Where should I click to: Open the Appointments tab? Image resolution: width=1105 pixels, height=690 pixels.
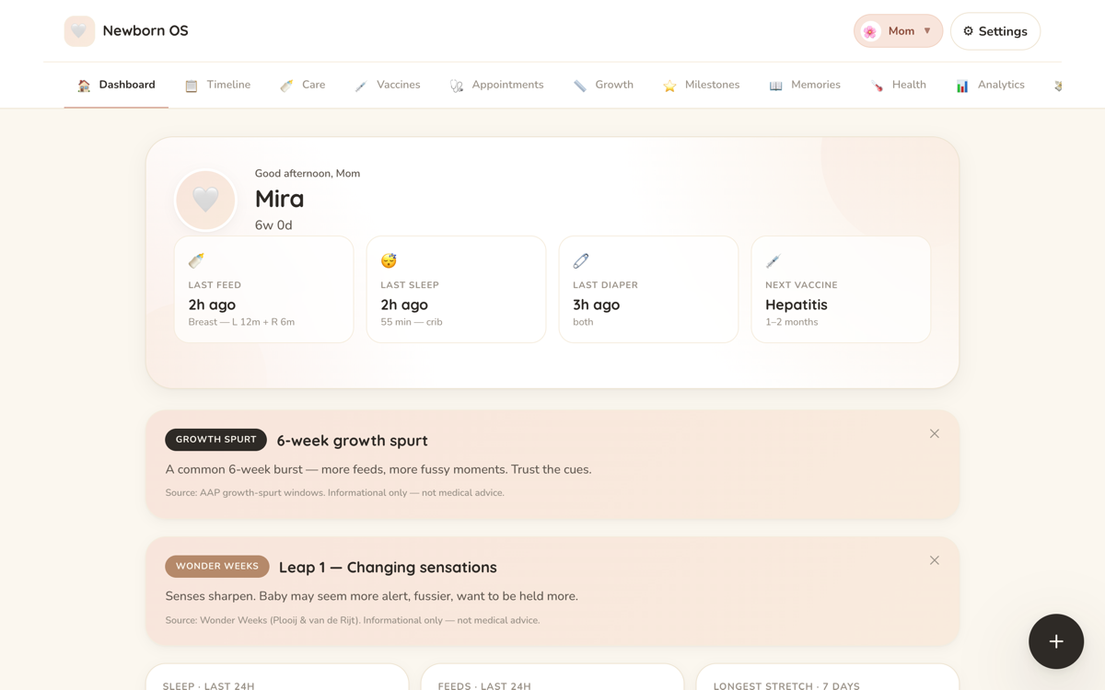coord(496,85)
